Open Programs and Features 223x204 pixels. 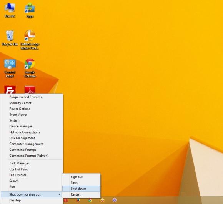32,97
